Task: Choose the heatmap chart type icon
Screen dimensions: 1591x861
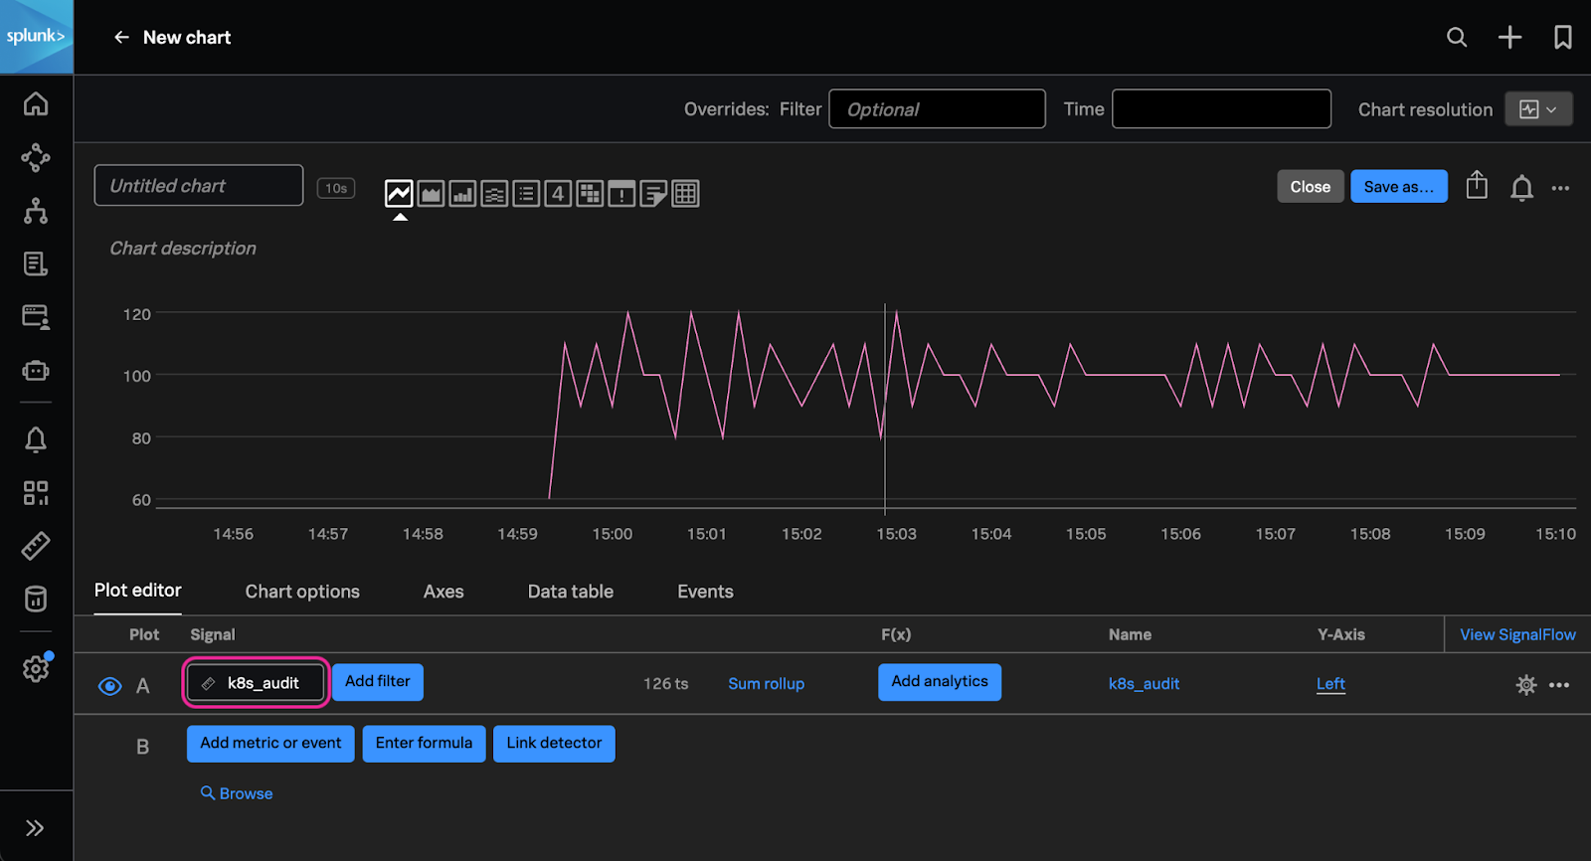Action: pos(590,194)
